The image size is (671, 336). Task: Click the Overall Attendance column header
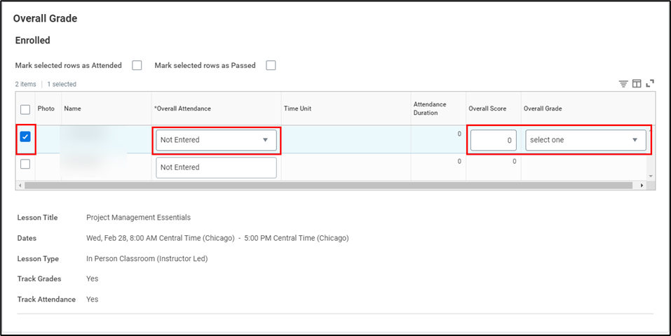(x=182, y=108)
